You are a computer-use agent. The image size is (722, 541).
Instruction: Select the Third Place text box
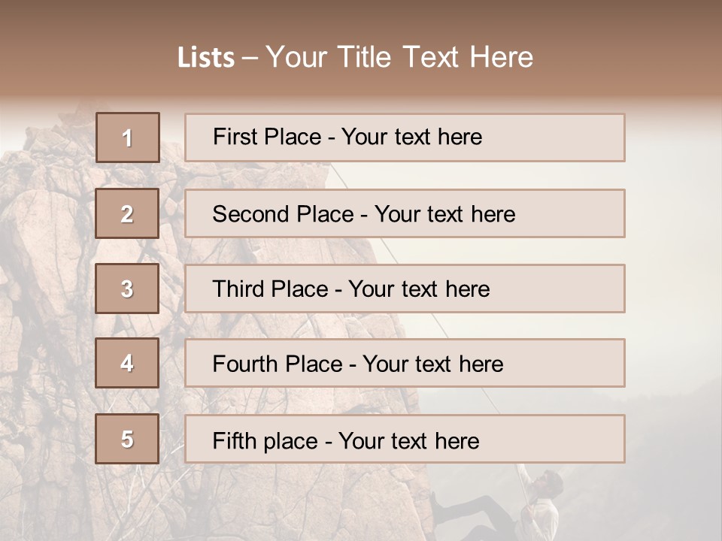[405, 289]
